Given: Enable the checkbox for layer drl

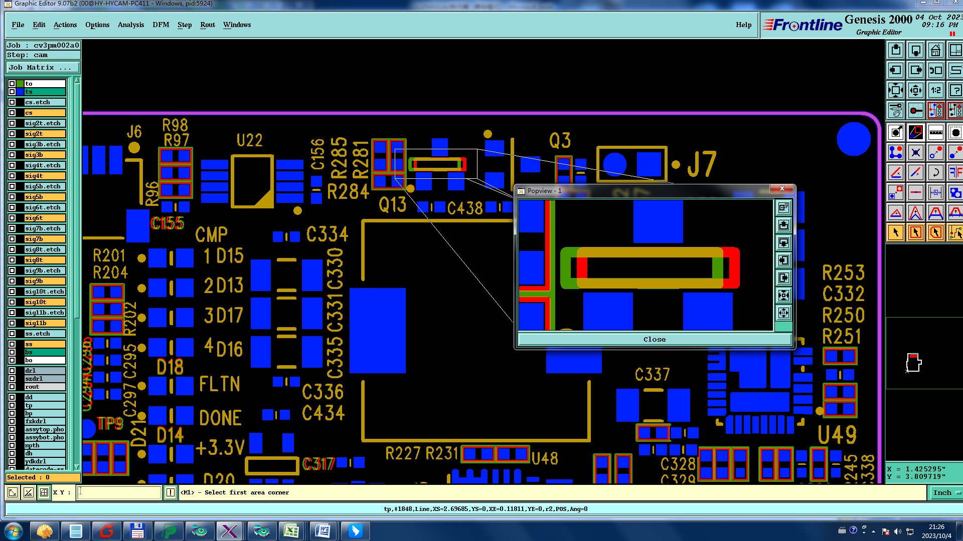Looking at the screenshot, I should click(x=12, y=371).
